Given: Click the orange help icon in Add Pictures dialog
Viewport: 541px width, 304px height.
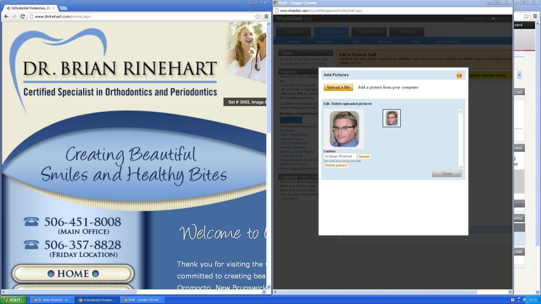Looking at the screenshot, I should tap(459, 75).
